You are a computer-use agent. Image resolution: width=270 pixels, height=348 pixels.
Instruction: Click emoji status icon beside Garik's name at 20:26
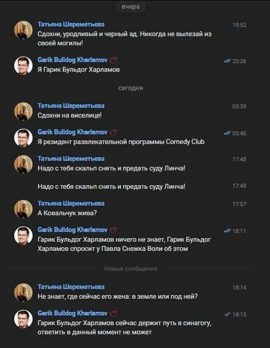click(x=113, y=60)
